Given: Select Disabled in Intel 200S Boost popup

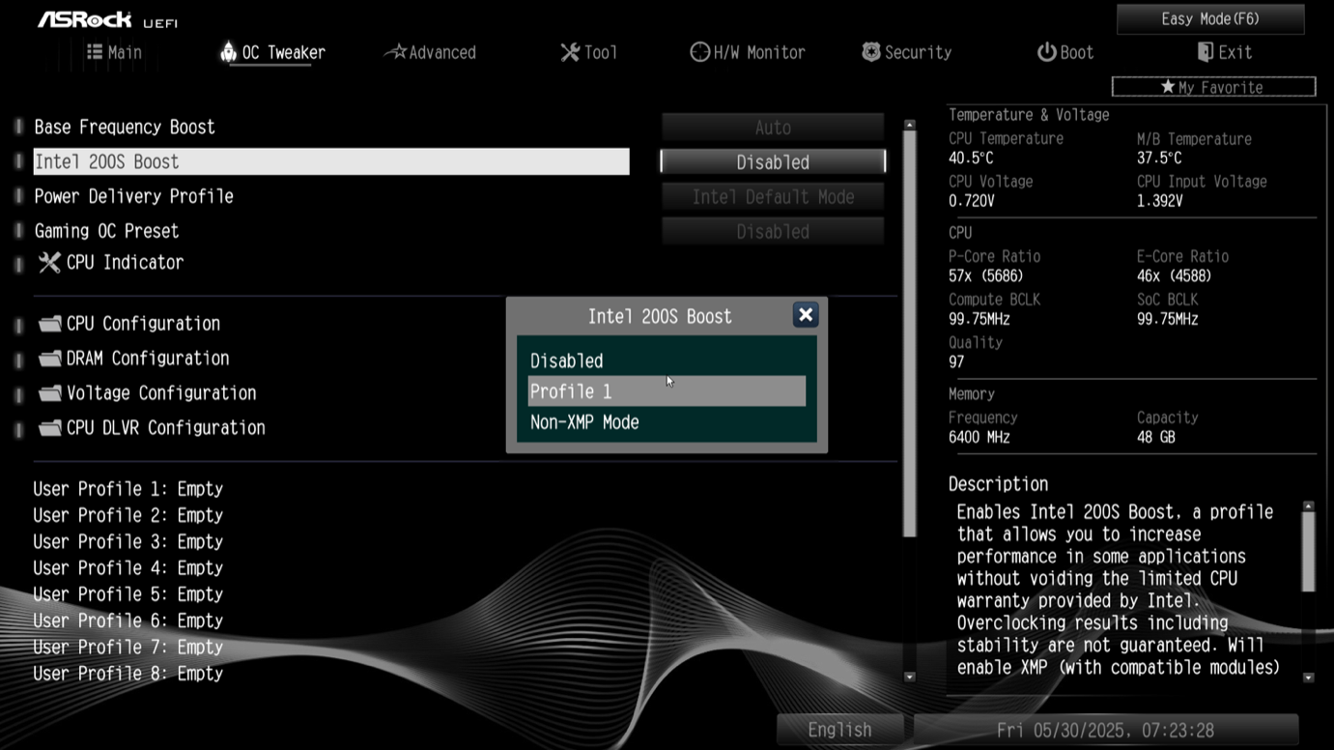Looking at the screenshot, I should [x=567, y=361].
